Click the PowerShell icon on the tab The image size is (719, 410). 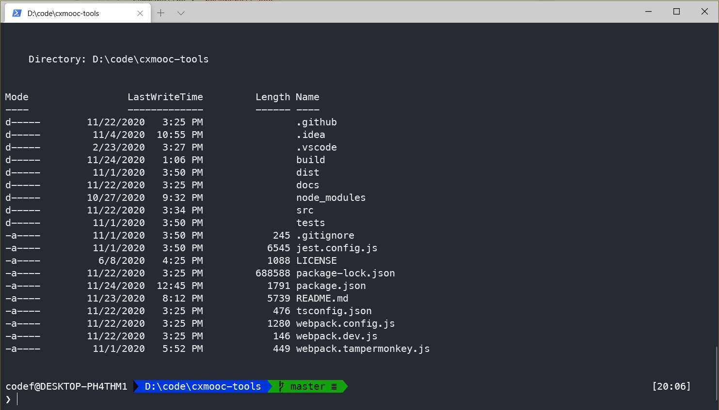pos(17,13)
